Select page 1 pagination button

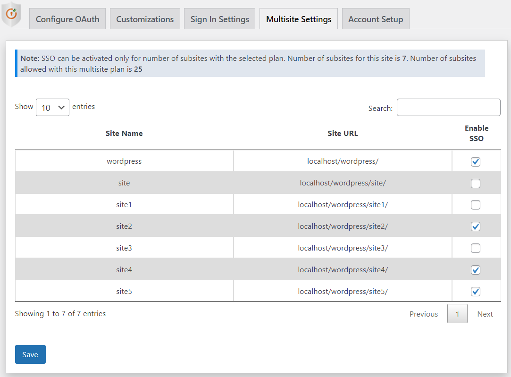[x=457, y=314]
